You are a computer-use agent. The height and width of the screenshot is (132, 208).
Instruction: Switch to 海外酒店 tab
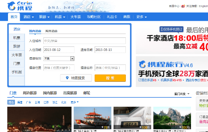pyautogui.click(x=51, y=31)
